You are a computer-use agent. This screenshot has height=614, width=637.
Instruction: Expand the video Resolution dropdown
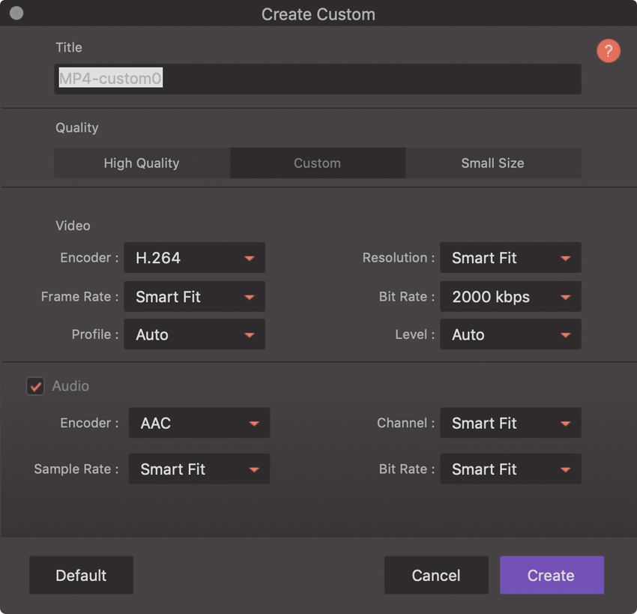click(x=510, y=258)
